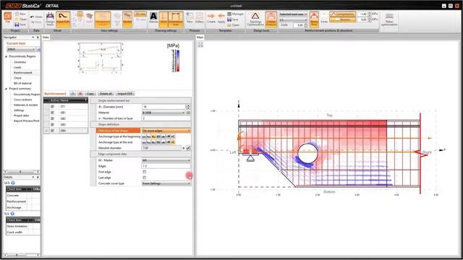Toggle Compression stress display

pos(342,14)
